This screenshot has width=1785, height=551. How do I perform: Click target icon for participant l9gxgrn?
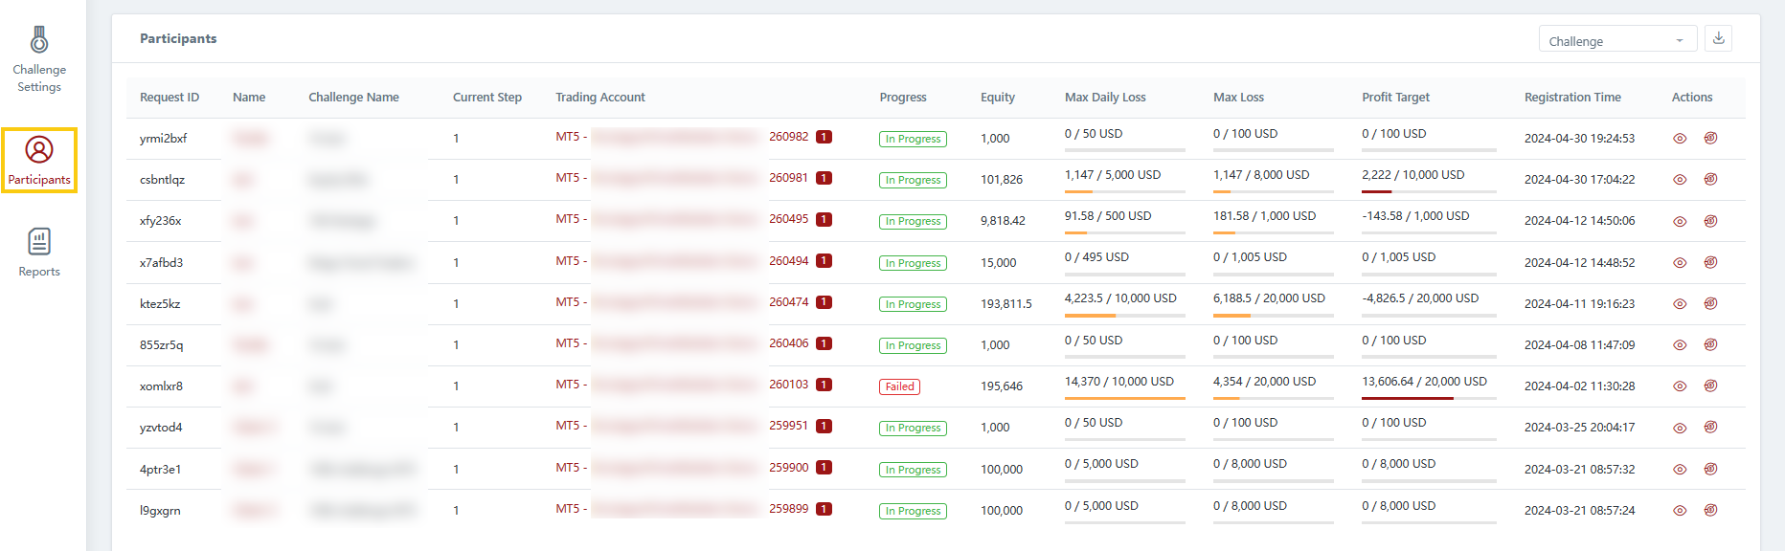tap(1710, 511)
